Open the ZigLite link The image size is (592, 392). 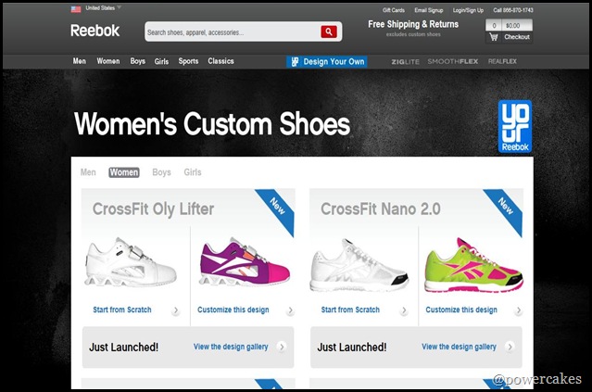(405, 61)
